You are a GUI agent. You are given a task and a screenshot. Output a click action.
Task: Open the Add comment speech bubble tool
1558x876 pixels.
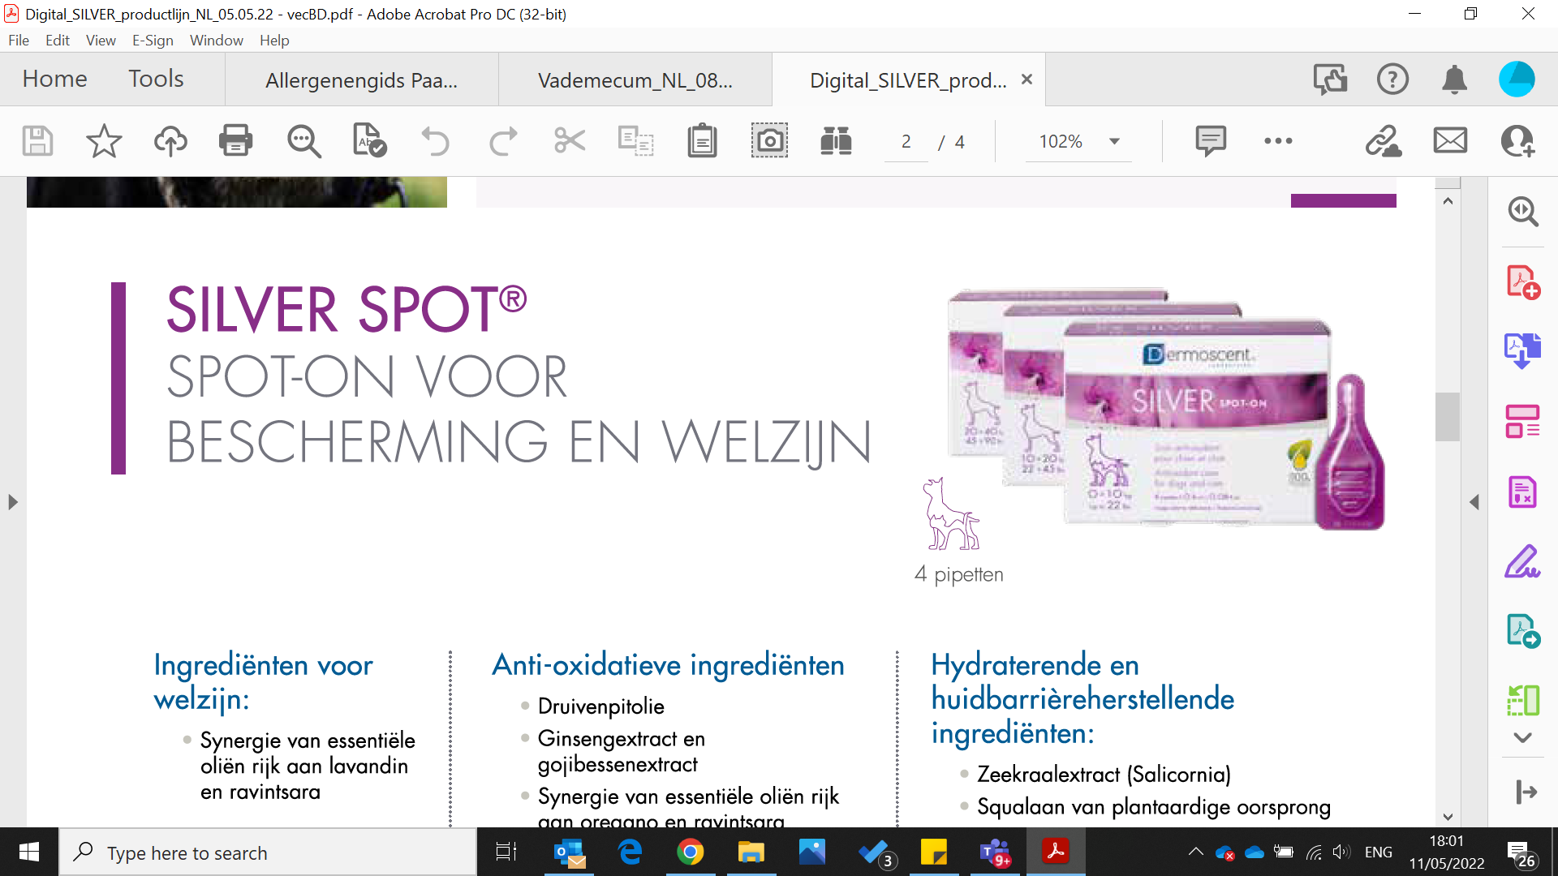click(x=1210, y=141)
